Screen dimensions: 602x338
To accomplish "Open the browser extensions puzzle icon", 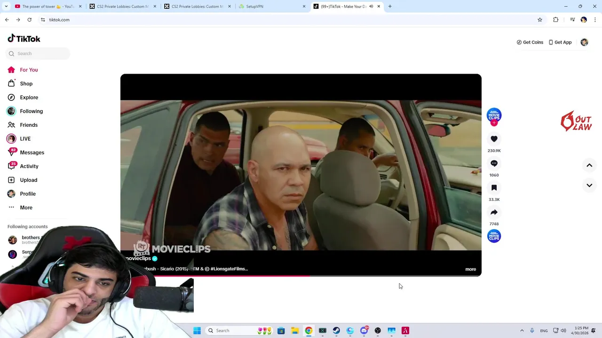I will pyautogui.click(x=556, y=20).
